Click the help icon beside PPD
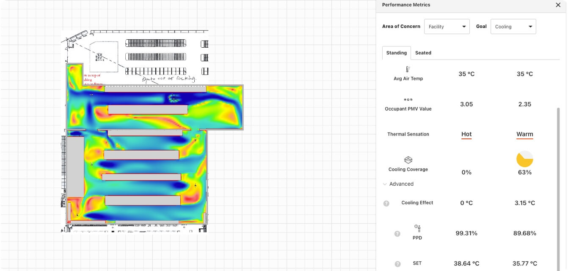Image resolution: width=568 pixels, height=271 pixels. [397, 233]
